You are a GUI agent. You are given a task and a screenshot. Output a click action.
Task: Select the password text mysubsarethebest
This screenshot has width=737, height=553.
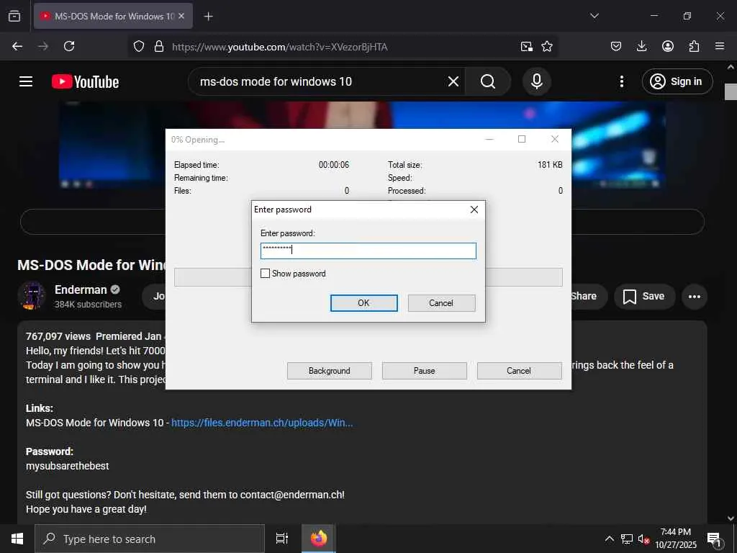67,466
